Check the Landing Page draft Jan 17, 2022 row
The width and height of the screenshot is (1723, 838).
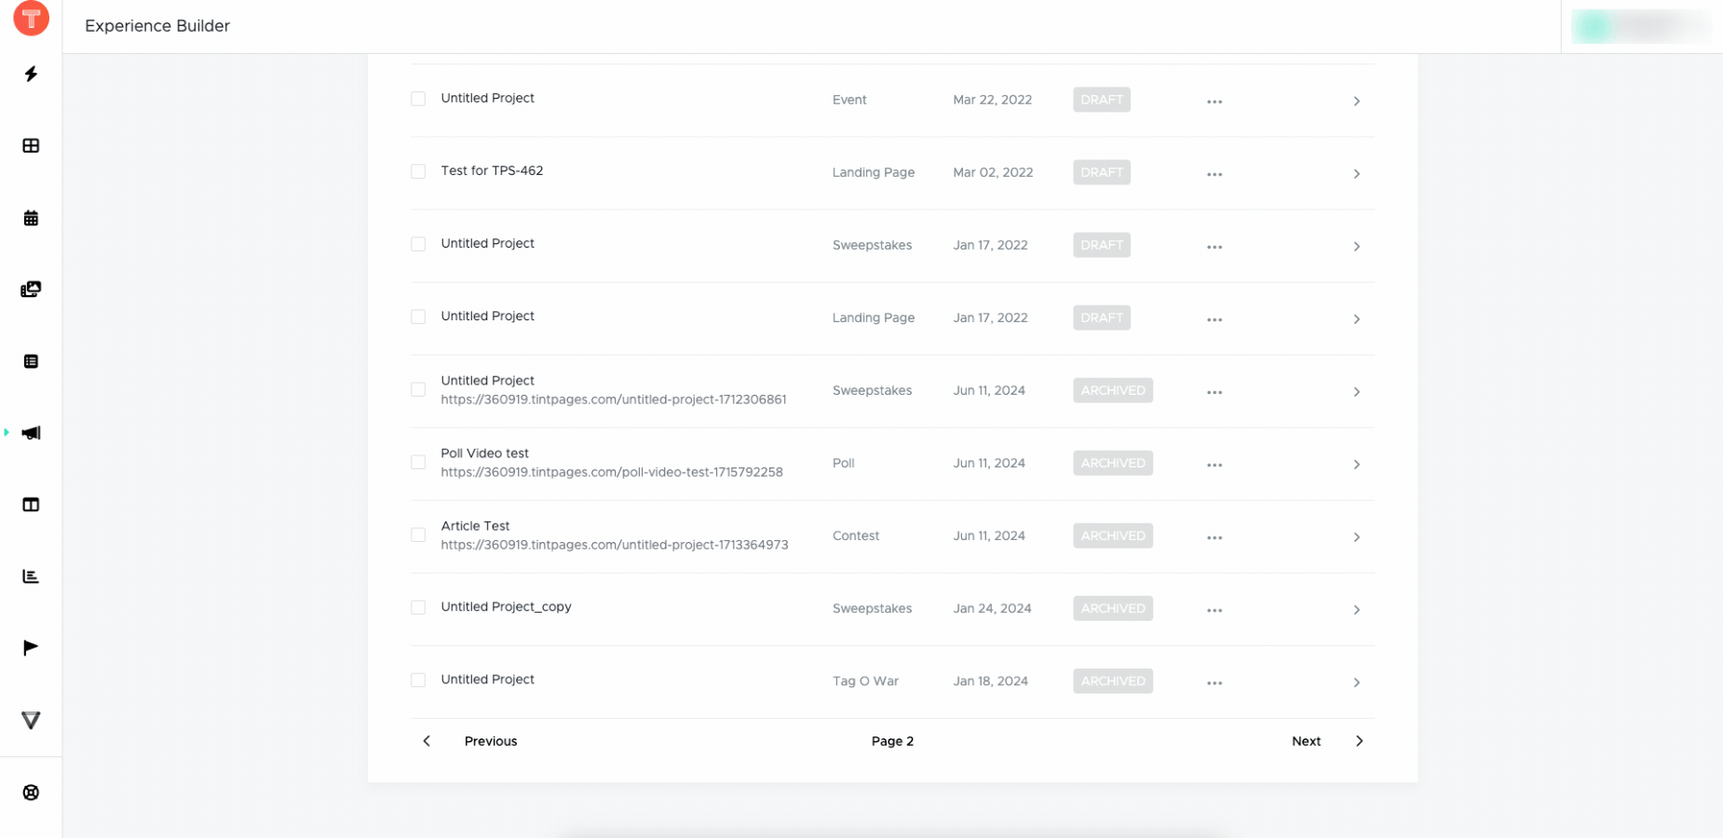[418, 317]
